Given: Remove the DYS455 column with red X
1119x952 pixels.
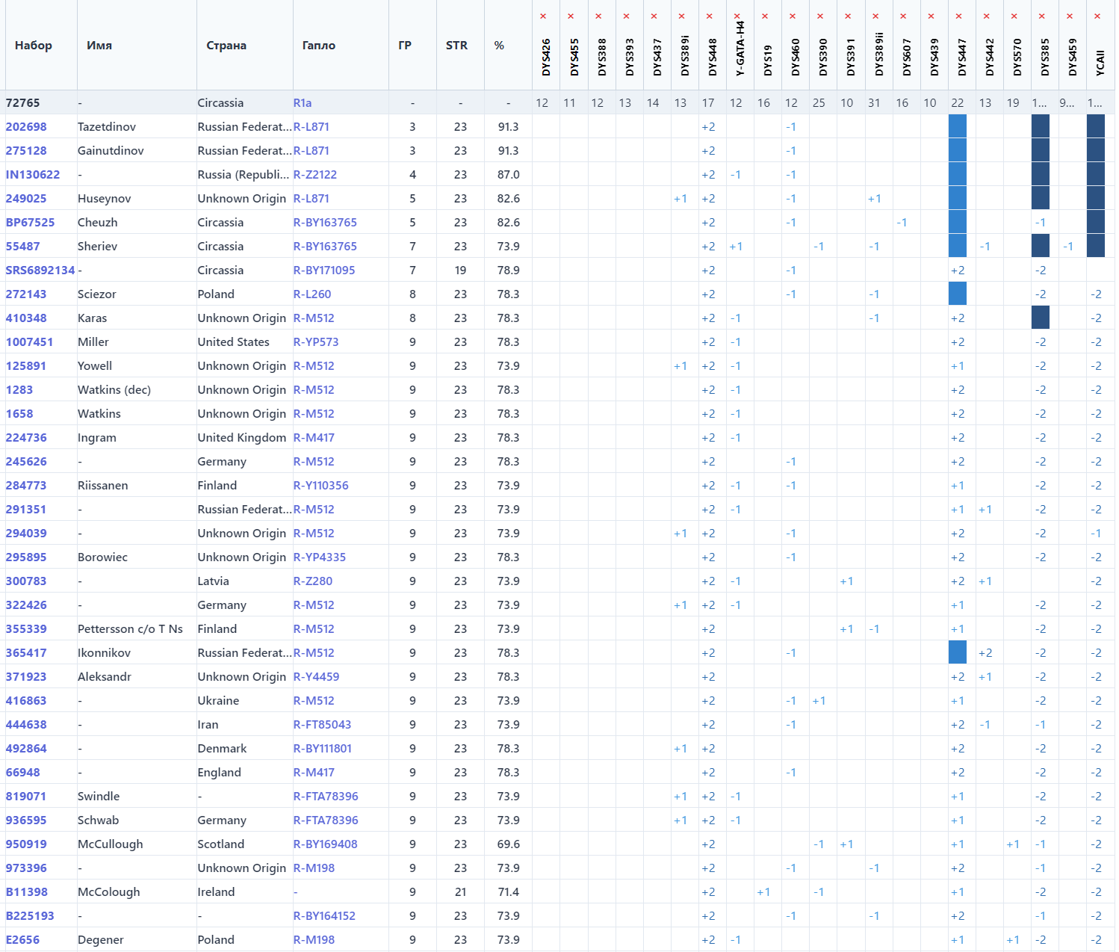Looking at the screenshot, I should pos(571,16).
